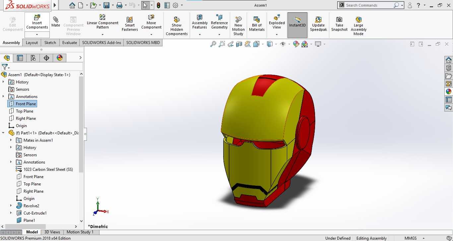This screenshot has width=453, height=241.
Task: Take Snapshot of the assembly
Action: tap(339, 24)
